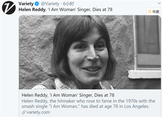
Task: Click the chain link icon beside variety.com
Action: click(x=24, y=112)
